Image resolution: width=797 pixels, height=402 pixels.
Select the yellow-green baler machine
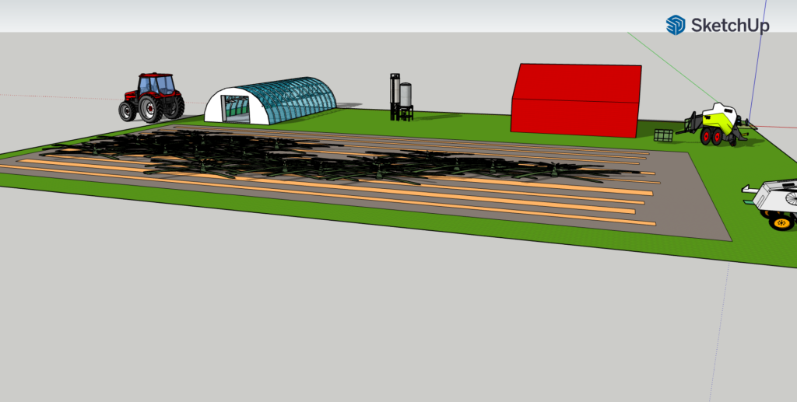[x=717, y=124]
